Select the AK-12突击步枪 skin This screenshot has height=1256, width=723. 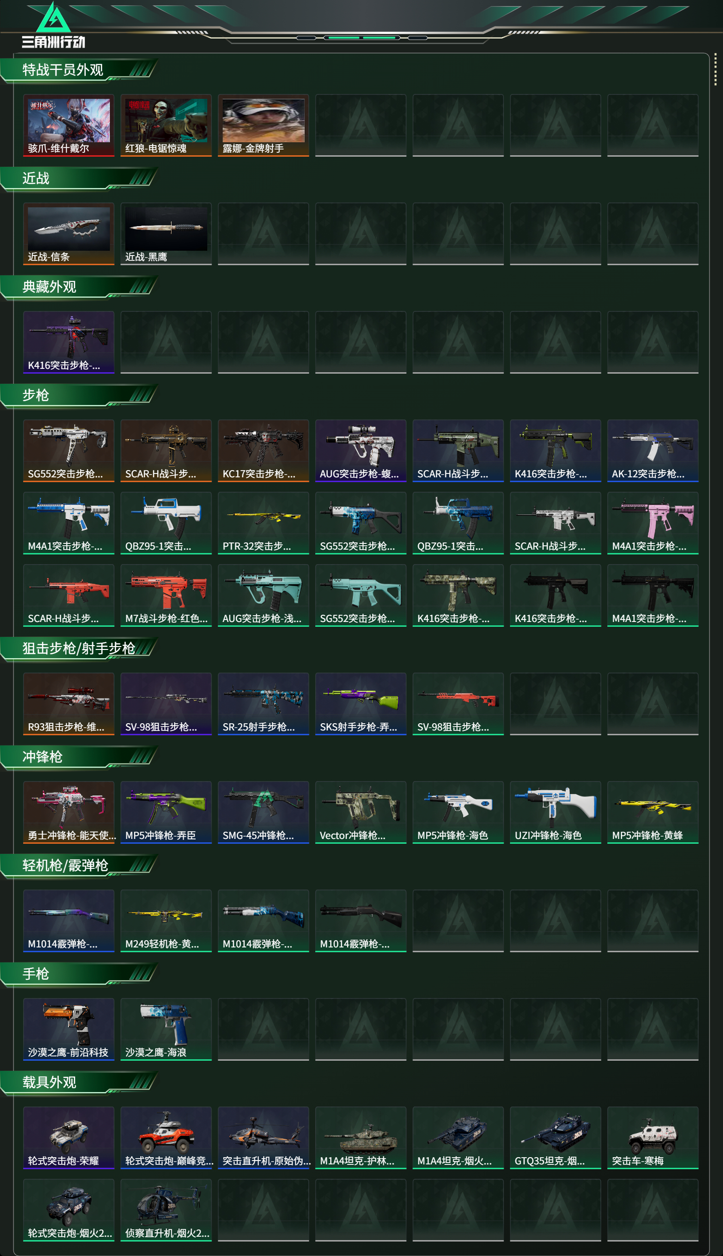click(x=653, y=451)
